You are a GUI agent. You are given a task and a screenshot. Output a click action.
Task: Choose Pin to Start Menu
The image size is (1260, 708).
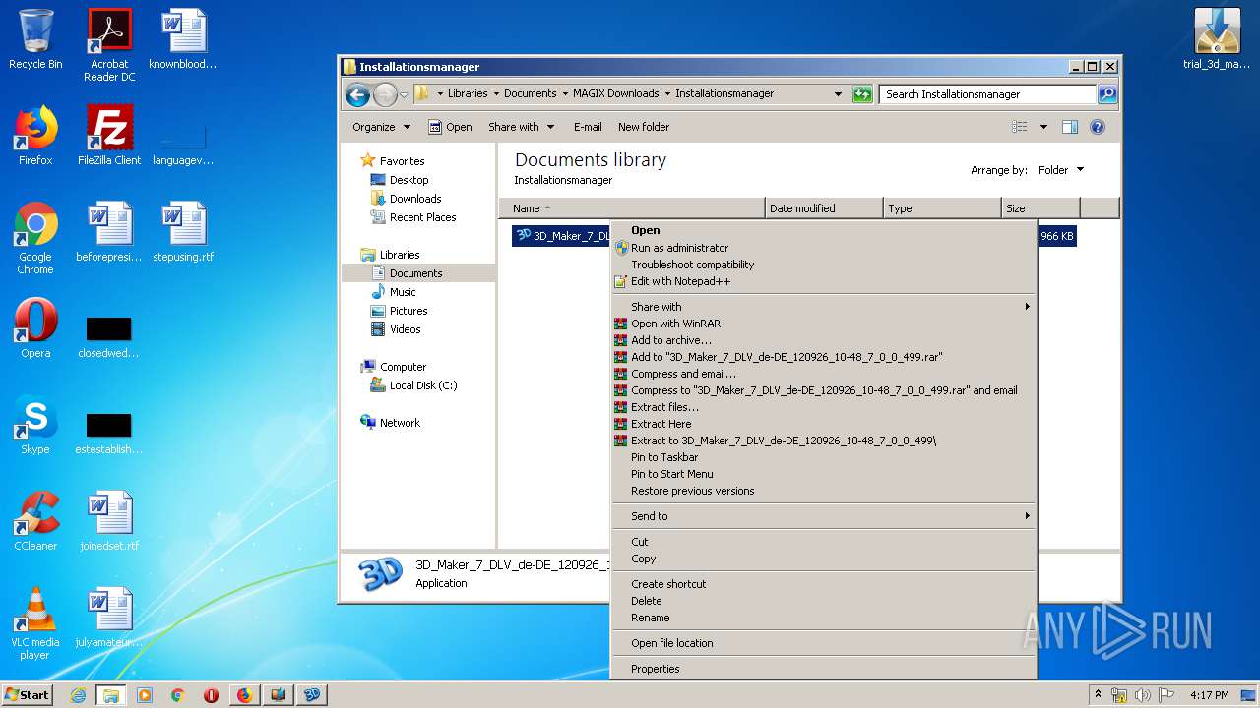click(x=824, y=474)
